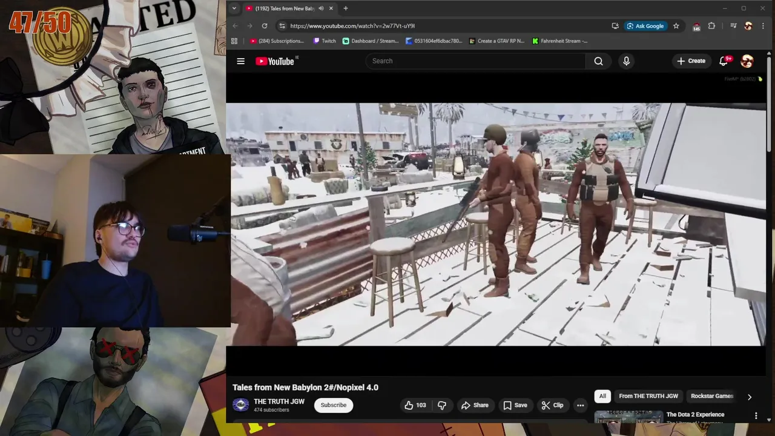775x436 pixels.
Task: View site information next to the URL
Action: click(282, 26)
